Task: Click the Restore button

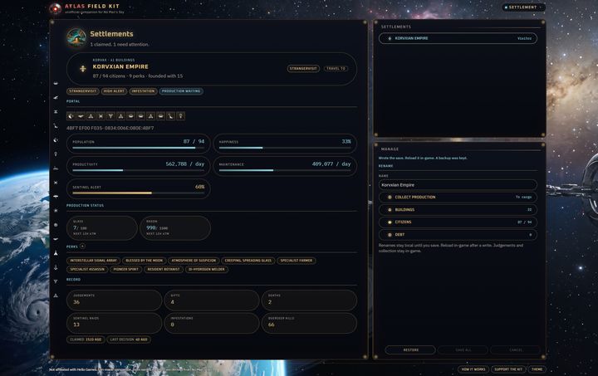Action: pyautogui.click(x=410, y=349)
